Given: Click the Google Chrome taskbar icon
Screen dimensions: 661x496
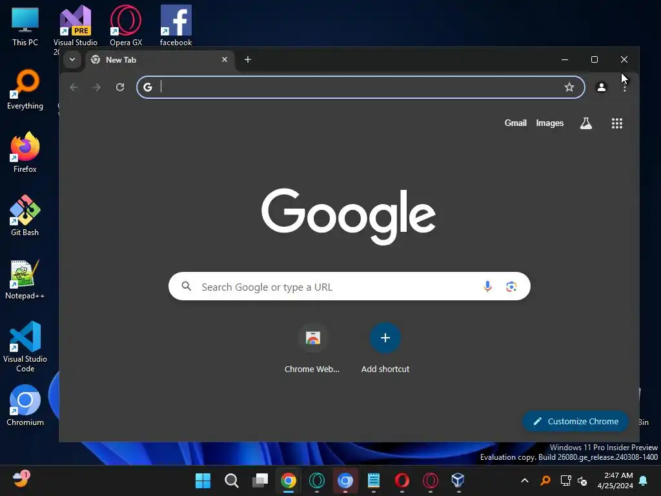Looking at the screenshot, I should [289, 480].
